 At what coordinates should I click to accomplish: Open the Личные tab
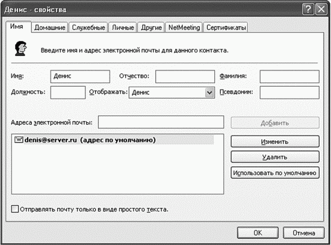pos(123,28)
